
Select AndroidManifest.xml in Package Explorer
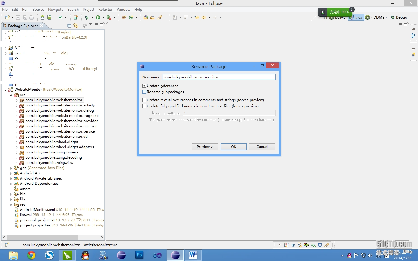(x=37, y=209)
